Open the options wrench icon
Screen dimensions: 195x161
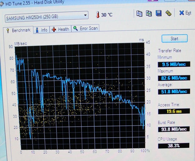(168, 13)
